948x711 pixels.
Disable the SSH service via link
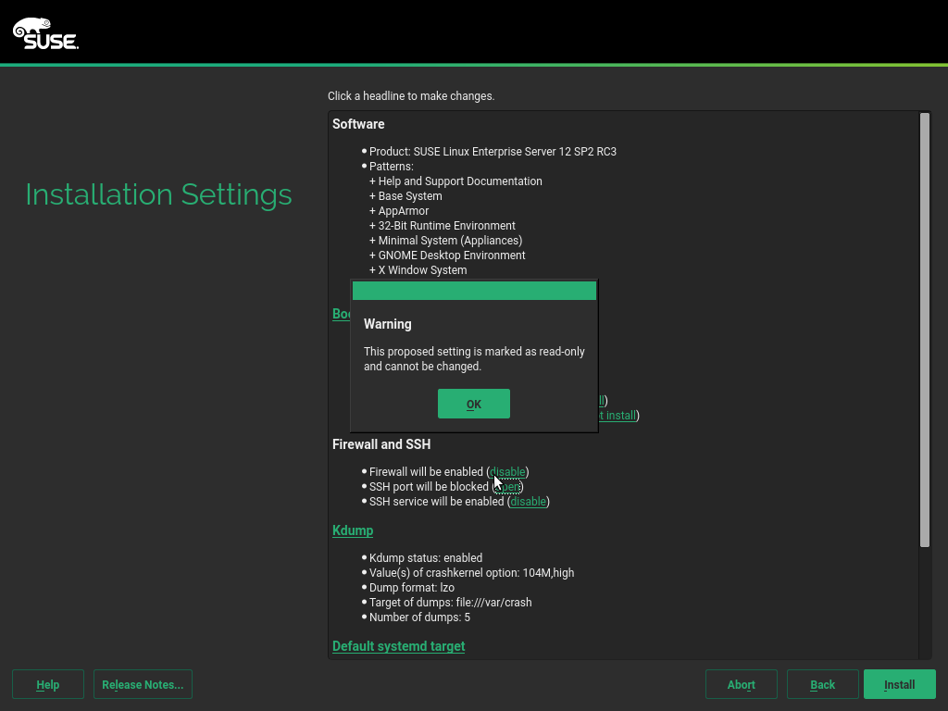pos(528,502)
